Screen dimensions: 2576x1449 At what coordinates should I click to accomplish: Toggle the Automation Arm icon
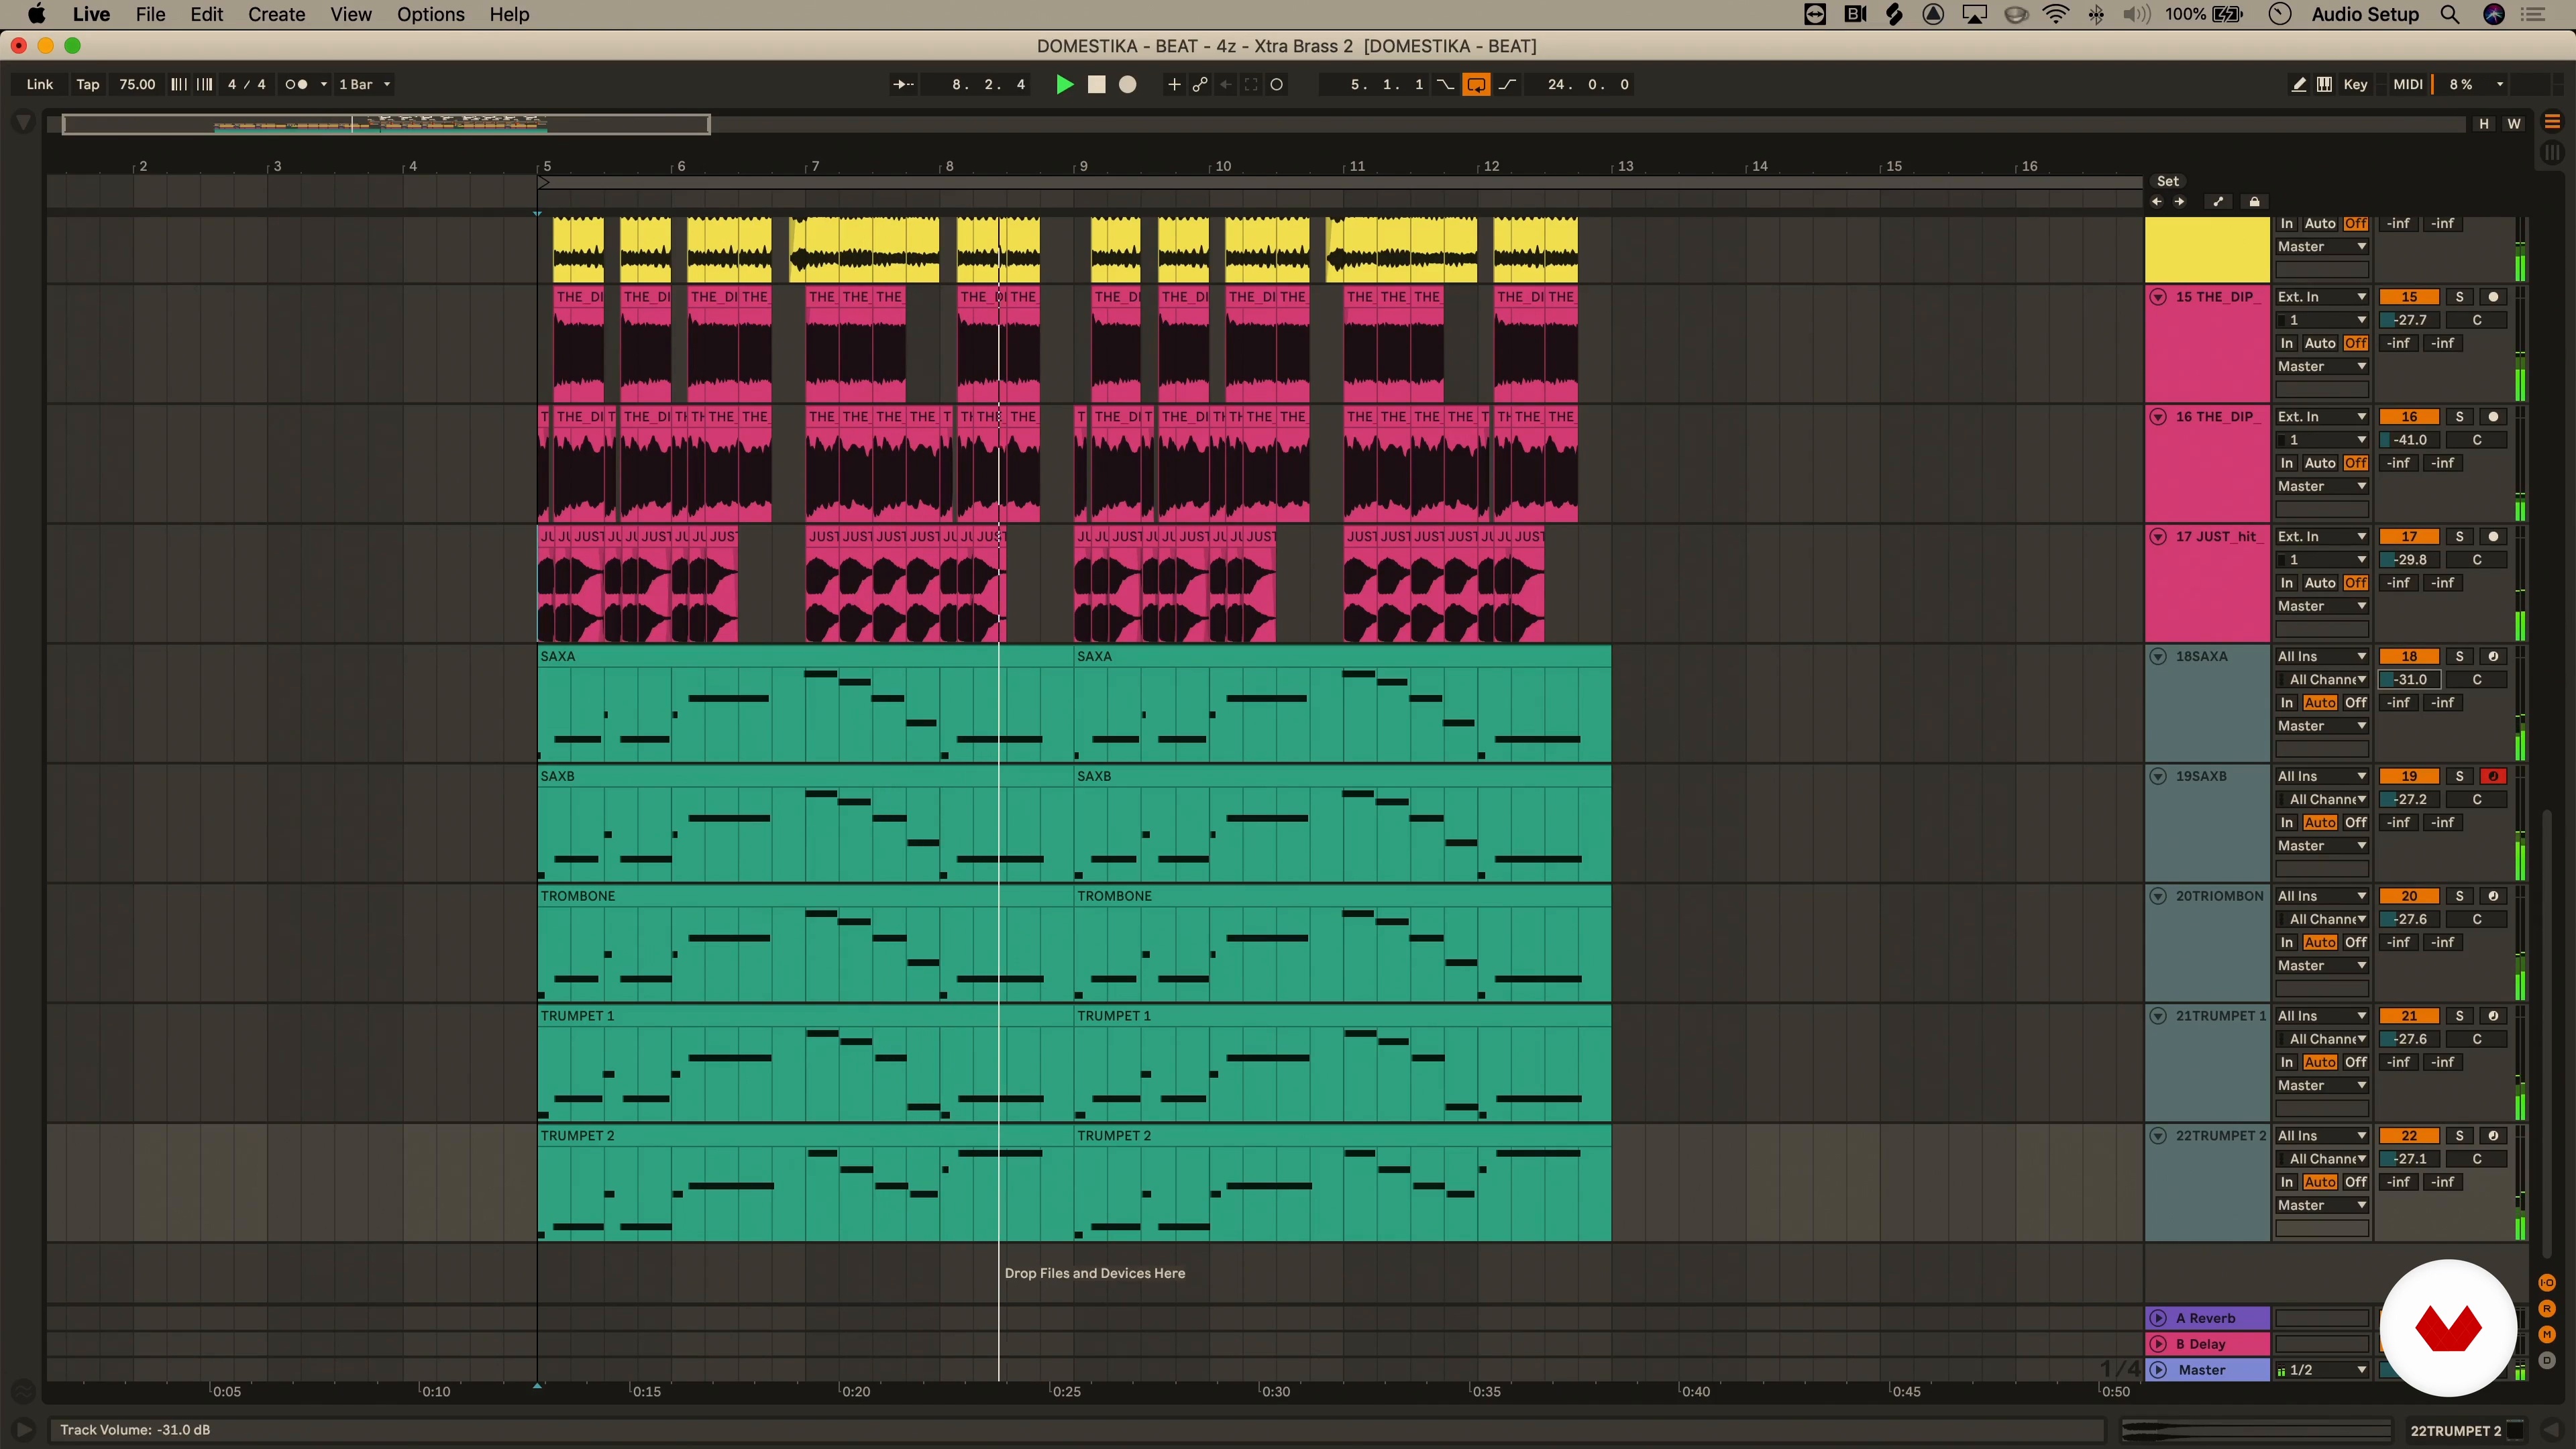tap(1200, 85)
